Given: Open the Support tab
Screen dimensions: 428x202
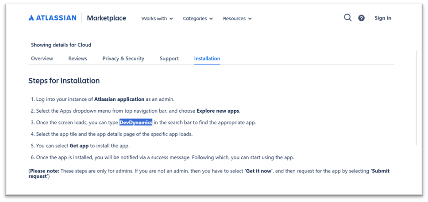Looking at the screenshot, I should [169, 59].
